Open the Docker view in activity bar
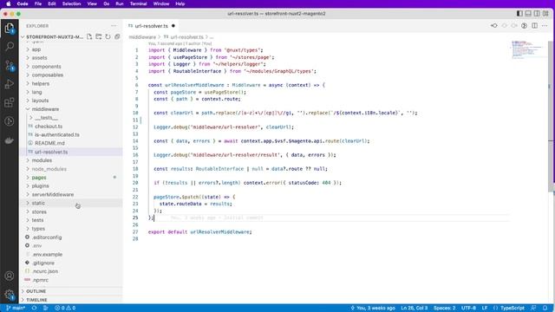 point(10,140)
